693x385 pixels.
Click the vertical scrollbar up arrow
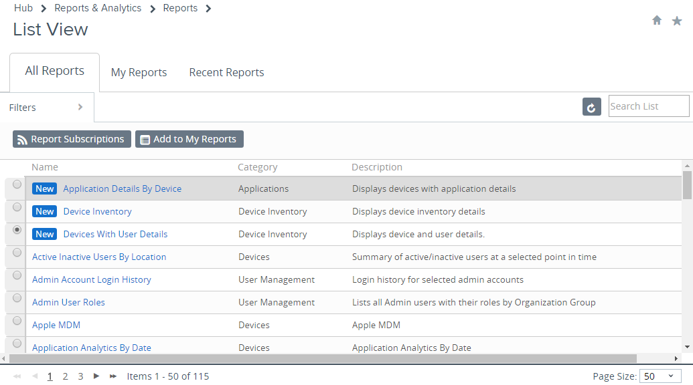coord(687,166)
